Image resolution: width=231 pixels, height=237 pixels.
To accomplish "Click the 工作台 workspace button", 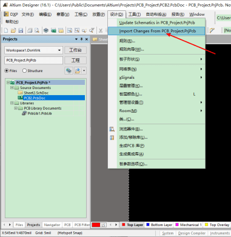I will pos(75,50).
